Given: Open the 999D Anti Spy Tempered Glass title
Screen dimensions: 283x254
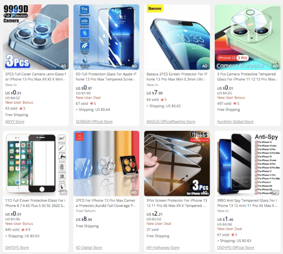Looking at the screenshot, I should 247,203.
